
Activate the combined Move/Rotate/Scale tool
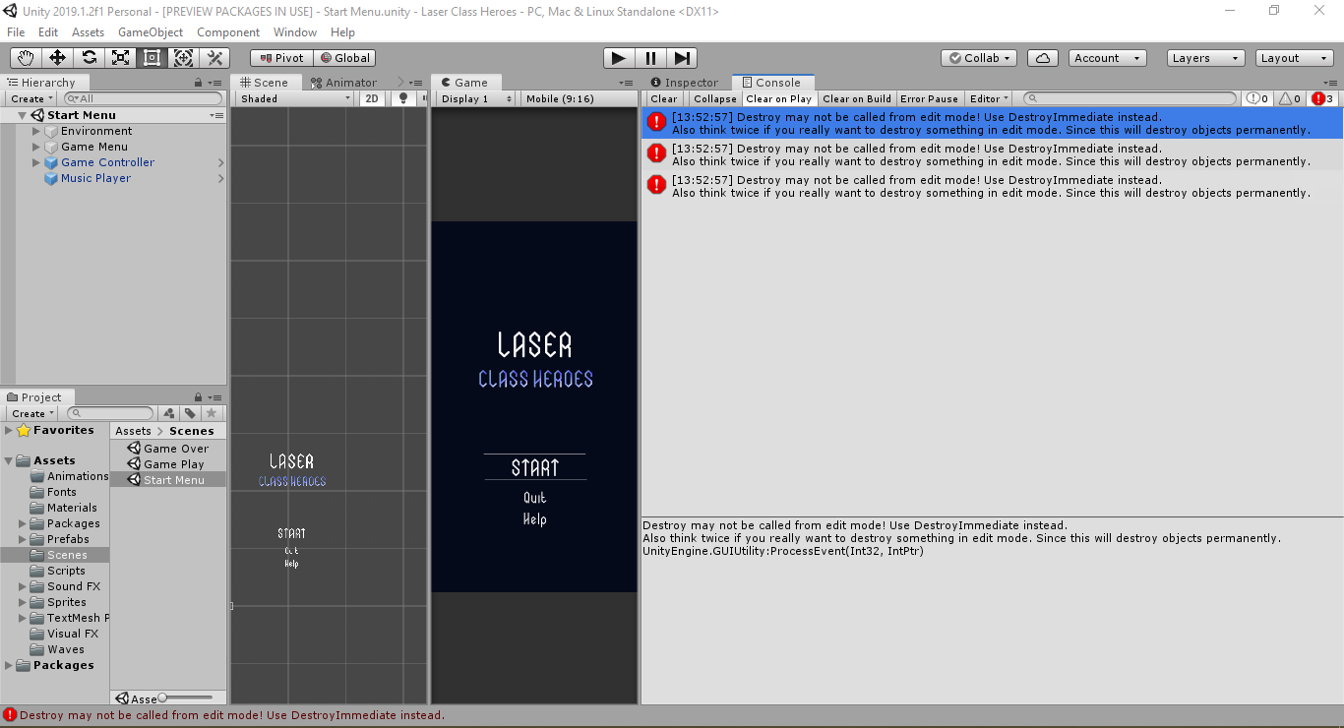tap(183, 57)
